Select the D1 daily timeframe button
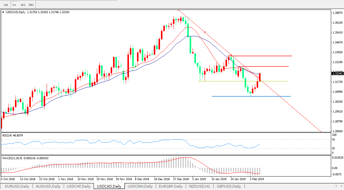This screenshot has height=190, width=344. click(14, 5)
